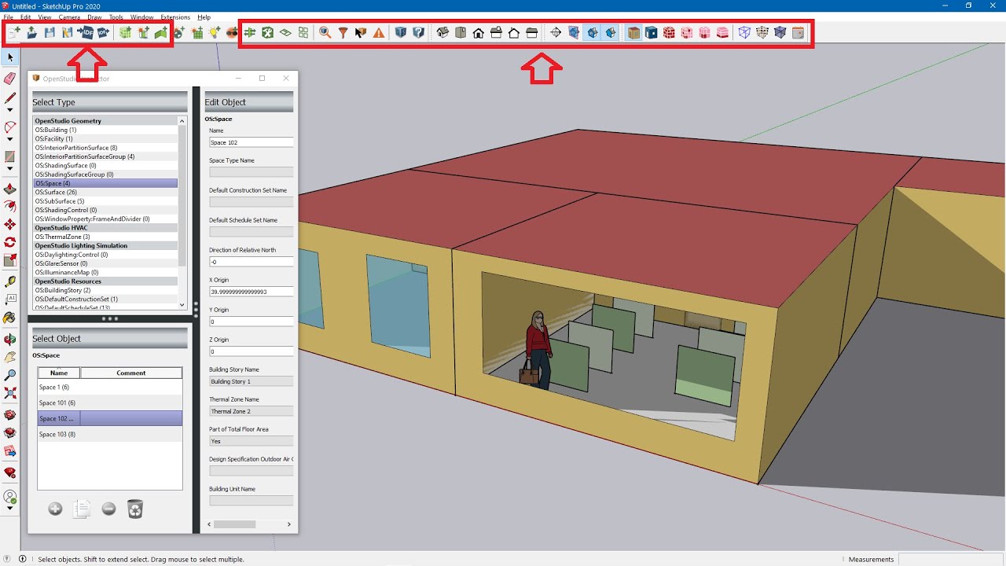Click the New Daylighting Control lightbulb icon
Screen dimensions: 1006x566
(x=215, y=32)
